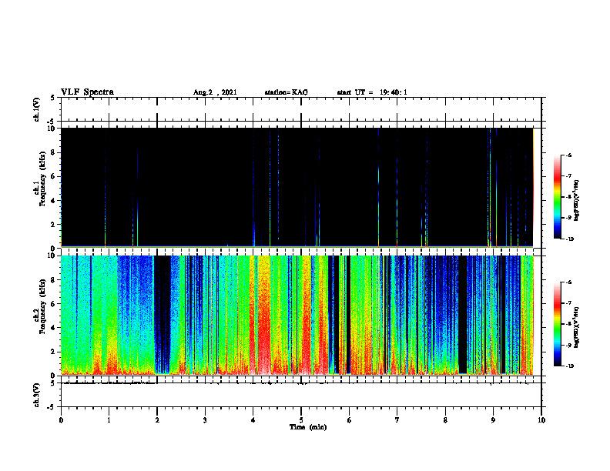The image size is (610, 471).
Task: Click the ch.2 colorbar log(PSD) unit label
Action: [577, 328]
